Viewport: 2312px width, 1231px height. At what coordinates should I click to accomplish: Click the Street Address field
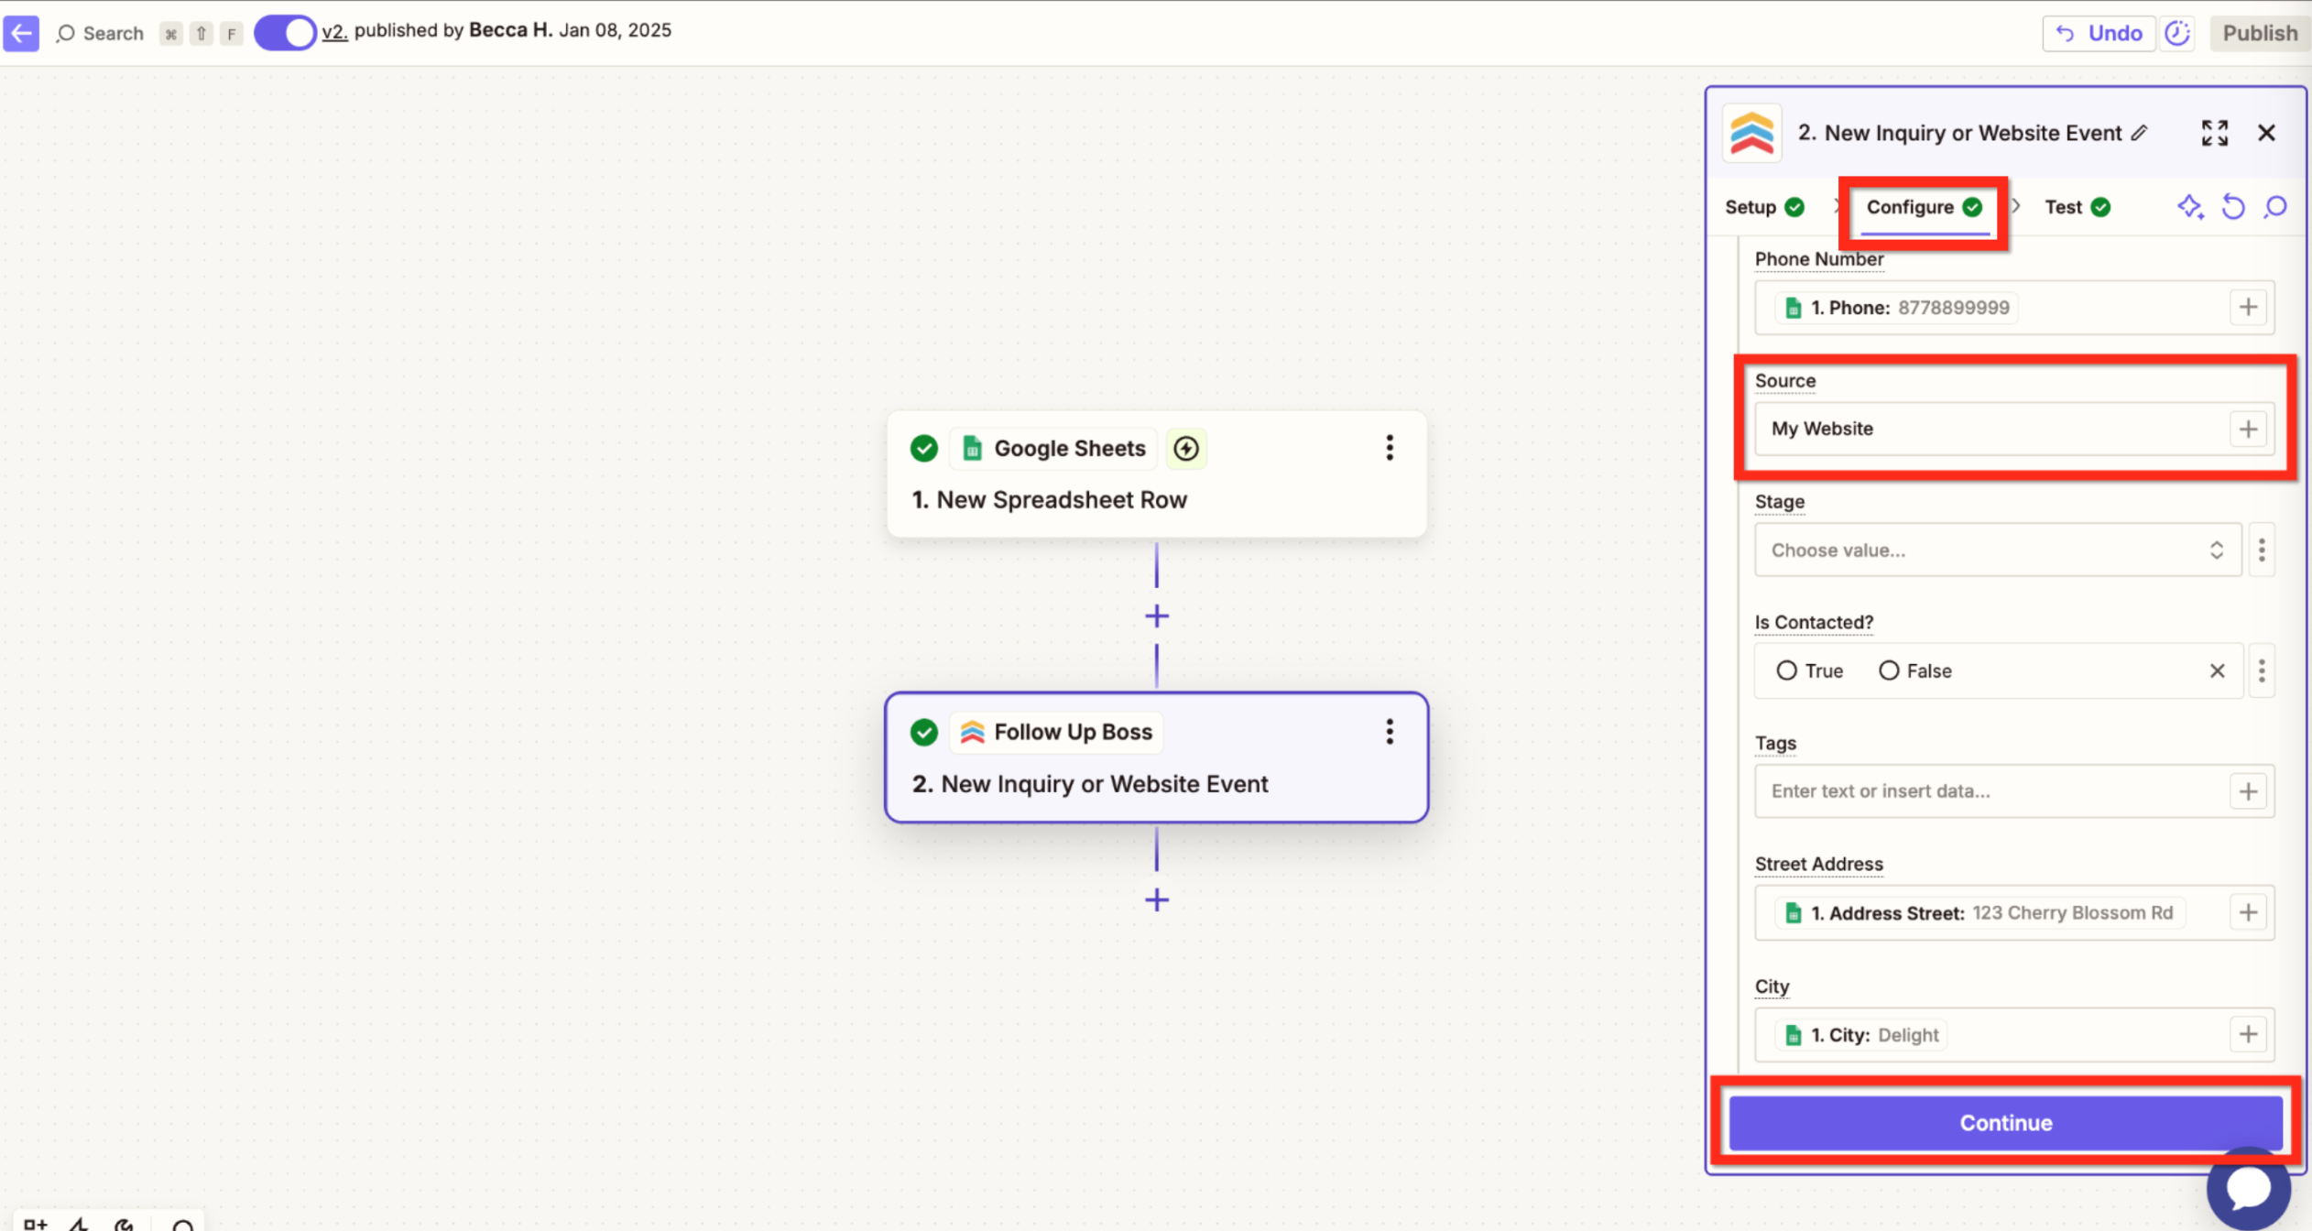point(2013,912)
